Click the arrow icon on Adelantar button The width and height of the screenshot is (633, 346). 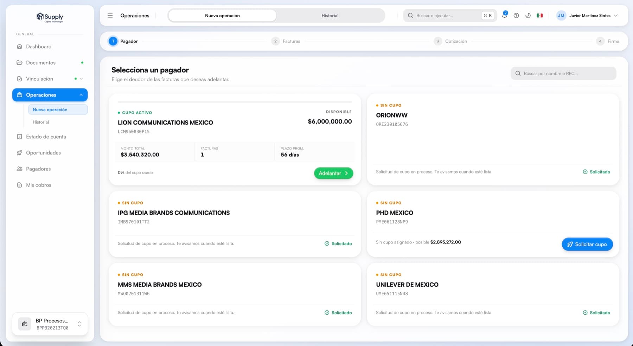point(346,173)
